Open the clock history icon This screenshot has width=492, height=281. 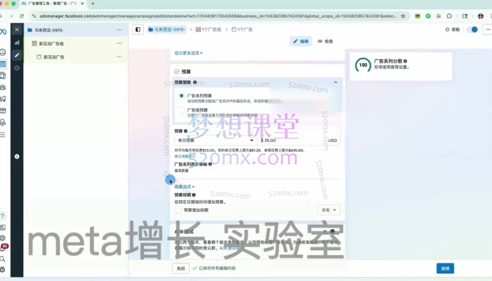click(17, 68)
